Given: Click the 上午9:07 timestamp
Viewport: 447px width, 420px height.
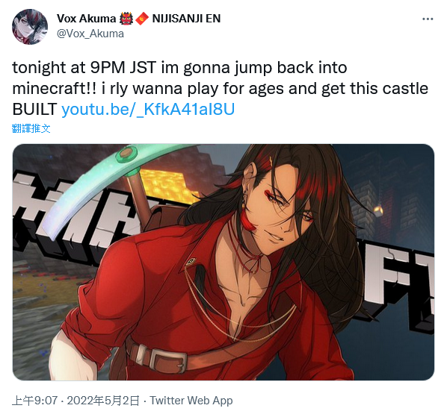Looking at the screenshot, I should click(x=35, y=401).
